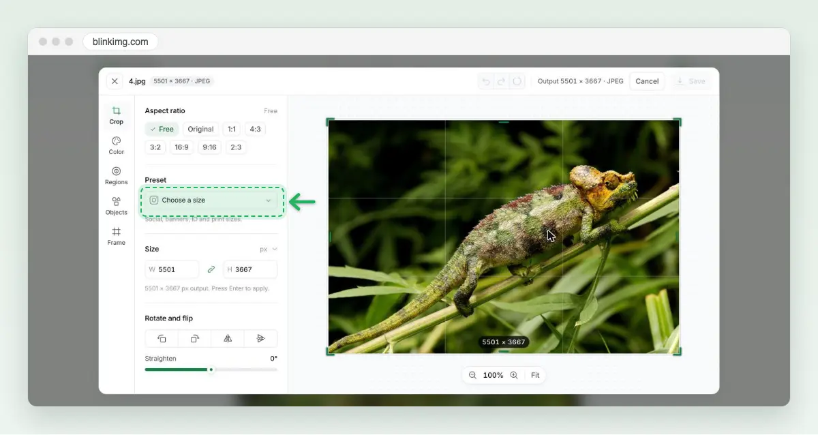The image size is (818, 435).
Task: Flip image horizontally
Action: (228, 338)
